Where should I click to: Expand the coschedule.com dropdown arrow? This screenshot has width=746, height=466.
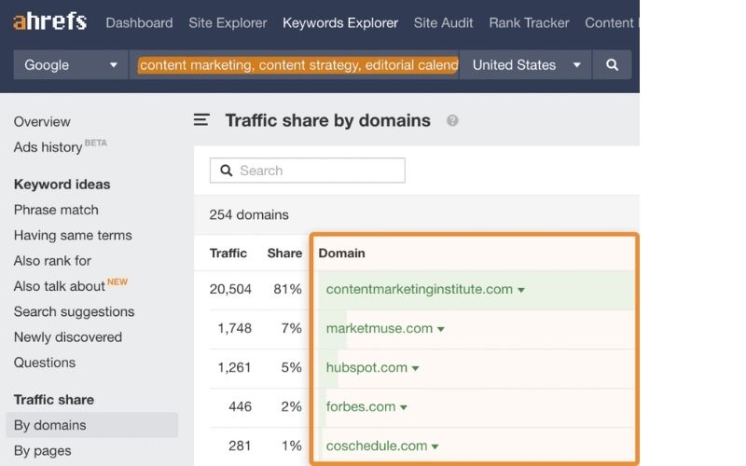coord(435,446)
